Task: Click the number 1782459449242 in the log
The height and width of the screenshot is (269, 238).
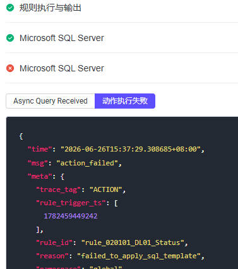Action: (x=71, y=216)
